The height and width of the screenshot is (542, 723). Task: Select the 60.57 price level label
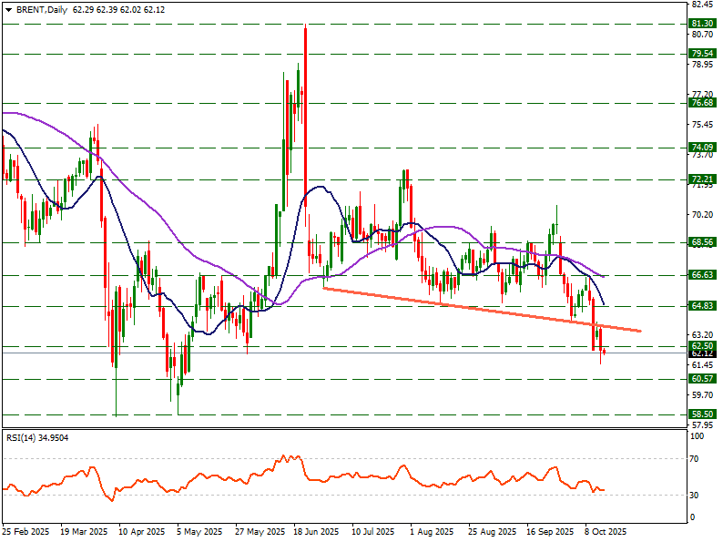[701, 378]
